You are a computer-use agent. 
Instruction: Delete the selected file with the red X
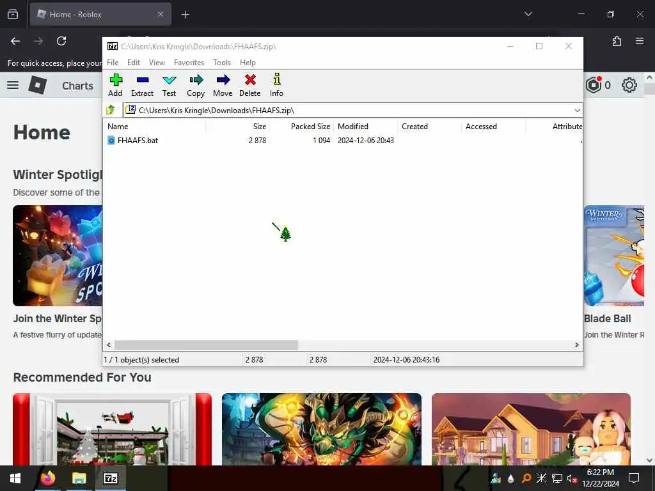pyautogui.click(x=250, y=85)
